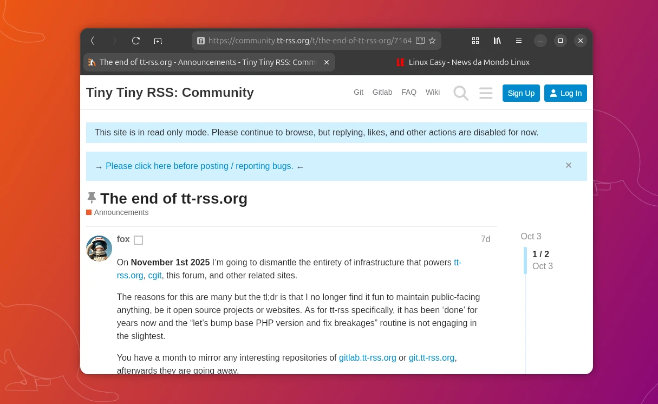Open the browser application menu

click(518, 41)
